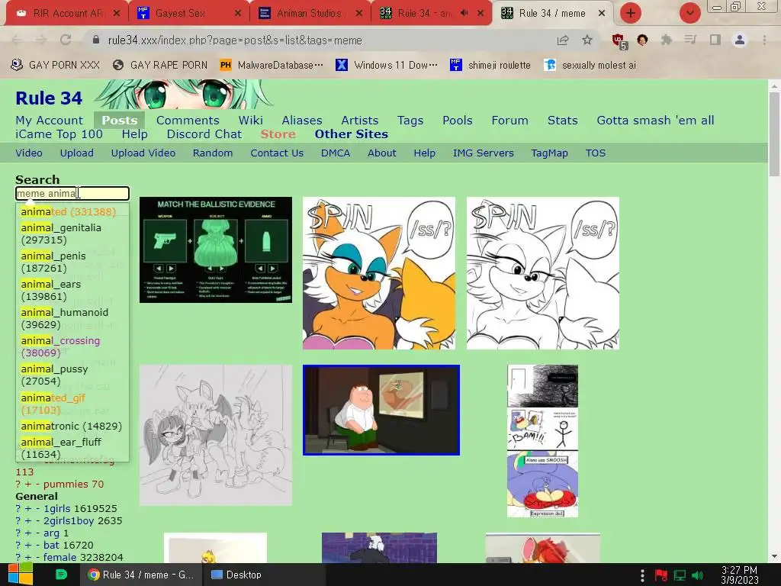
Task: Go back using the browser back arrow
Action: point(17,40)
